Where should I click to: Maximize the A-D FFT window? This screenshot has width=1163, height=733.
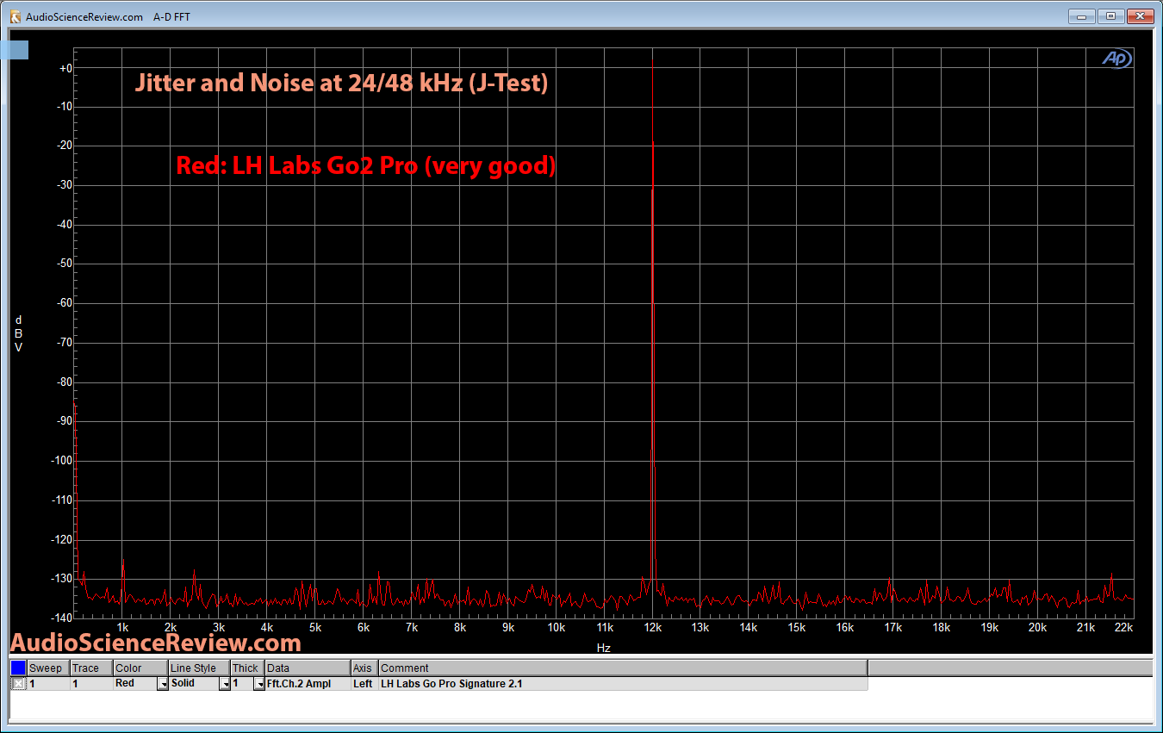(1111, 16)
